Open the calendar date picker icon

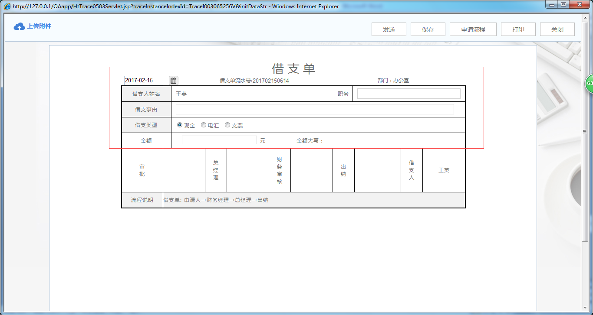click(173, 80)
